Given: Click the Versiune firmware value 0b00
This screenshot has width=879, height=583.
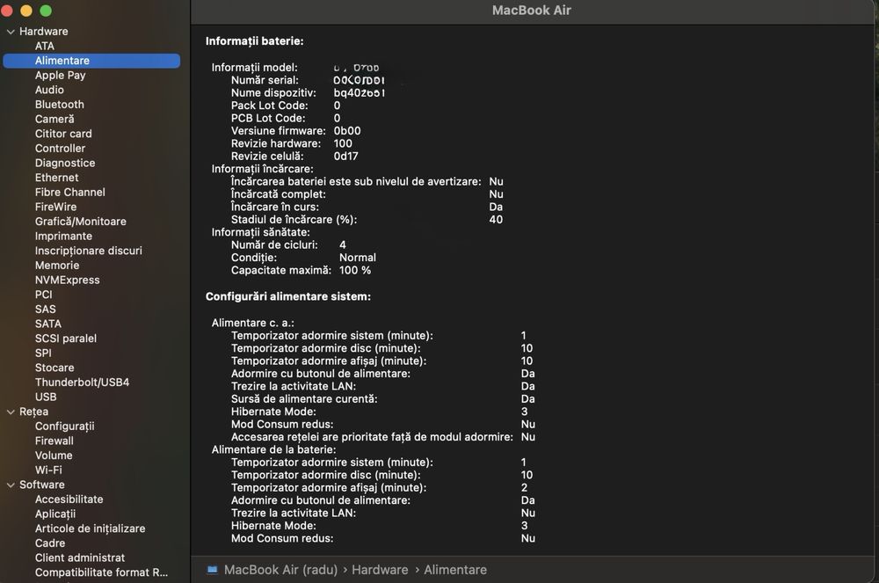Looking at the screenshot, I should point(347,131).
